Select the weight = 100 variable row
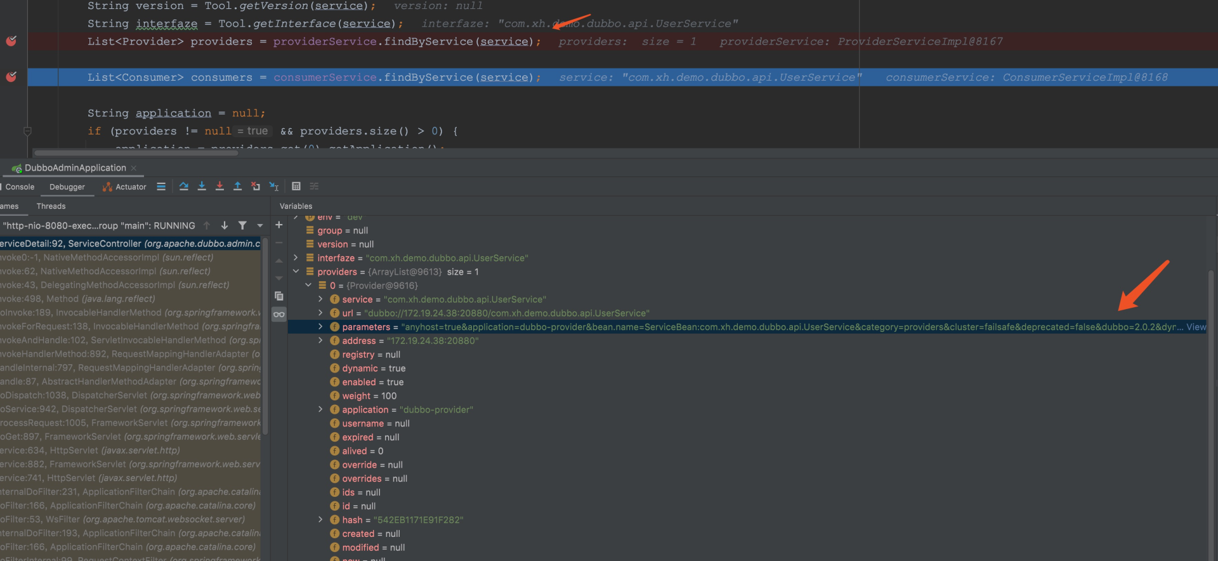This screenshot has width=1218, height=561. pyautogui.click(x=747, y=396)
